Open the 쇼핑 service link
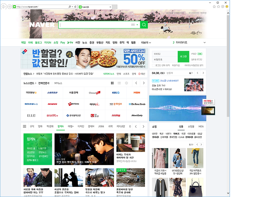Viewport: 264px width, 197px height. tap(56, 42)
